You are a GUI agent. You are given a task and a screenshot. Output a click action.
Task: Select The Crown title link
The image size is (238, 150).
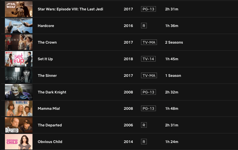pyautogui.click(x=47, y=42)
